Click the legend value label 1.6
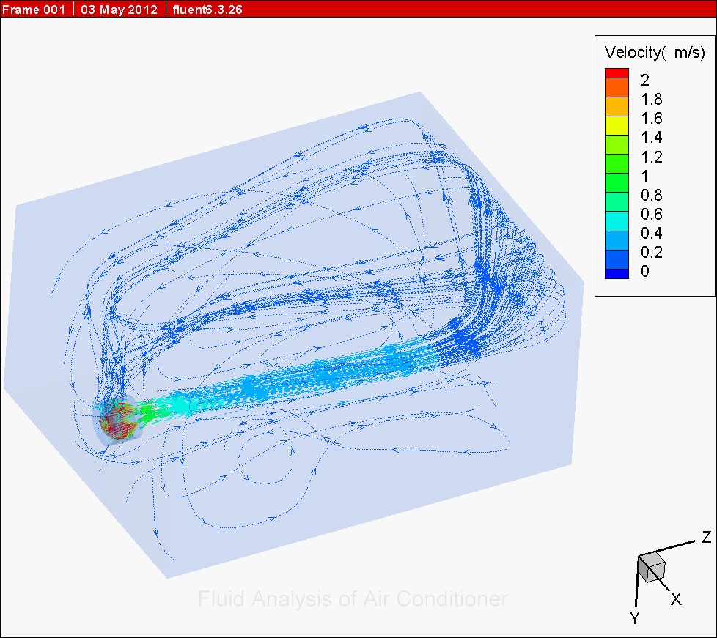The height and width of the screenshot is (638, 717). (x=651, y=119)
